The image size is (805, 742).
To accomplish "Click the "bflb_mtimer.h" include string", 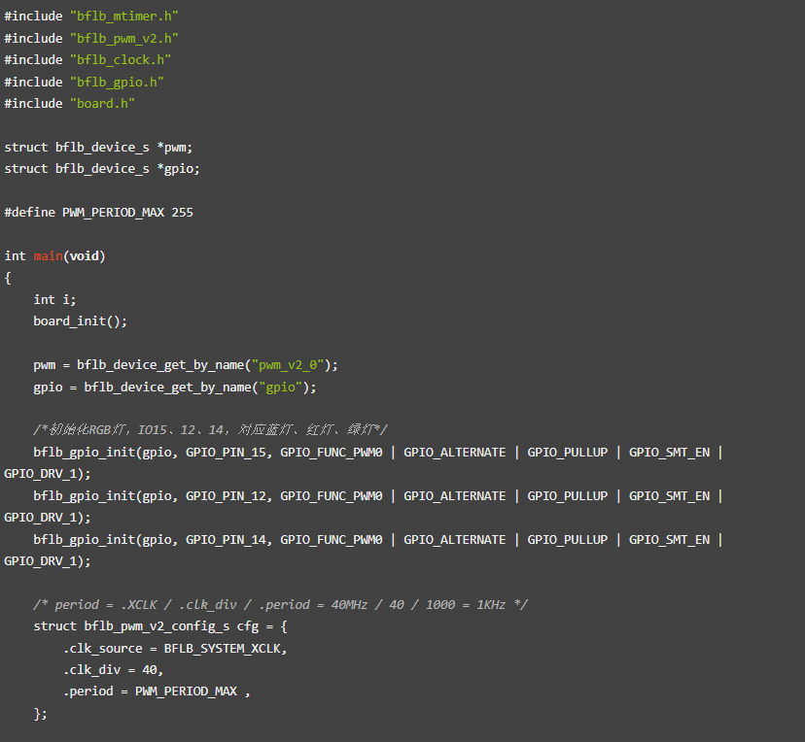I will coord(123,17).
